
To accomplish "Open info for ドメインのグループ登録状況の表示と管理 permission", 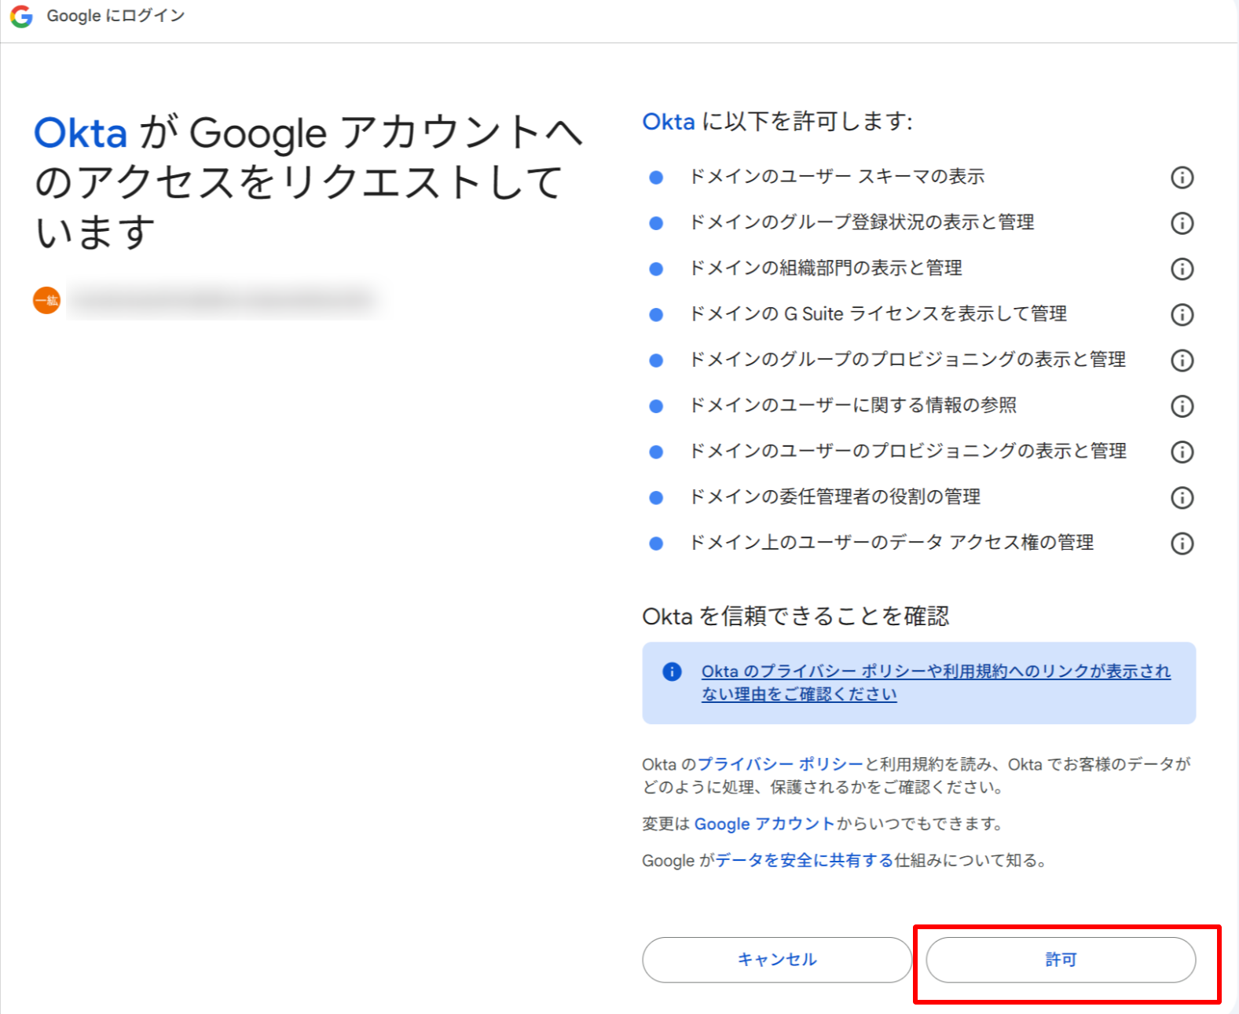I will [1181, 223].
